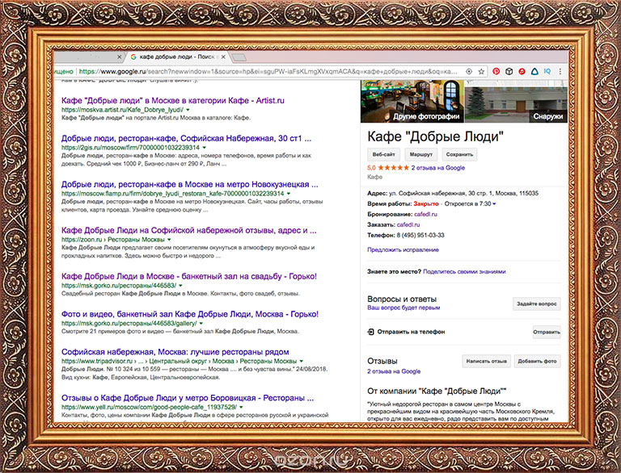Open the TripAdvisor Софийская набережная result
621x473 pixels.
point(175,352)
